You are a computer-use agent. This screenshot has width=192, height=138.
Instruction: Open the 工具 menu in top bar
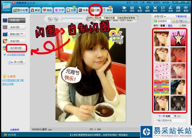pos(142,3)
